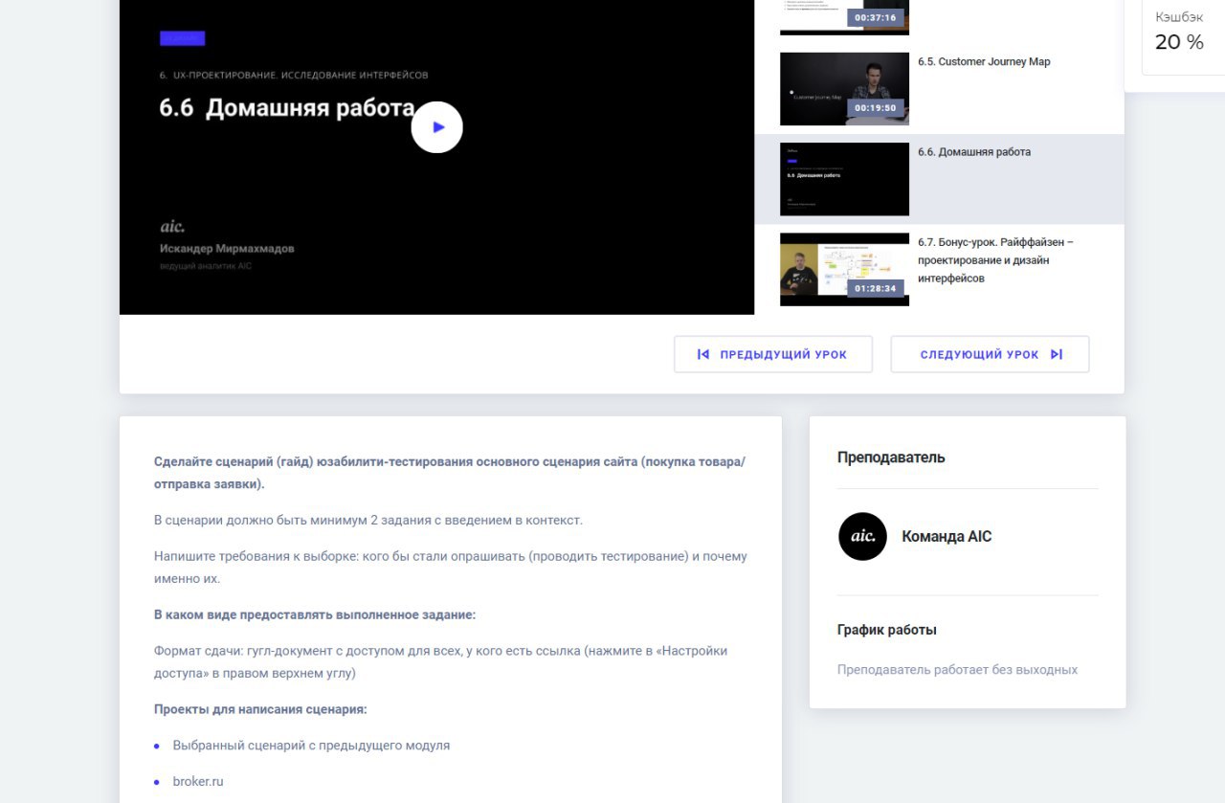Go to next lesson with СЛЕДУЮЩИЙ УРОК
Screen dimensions: 1225x803
(990, 354)
